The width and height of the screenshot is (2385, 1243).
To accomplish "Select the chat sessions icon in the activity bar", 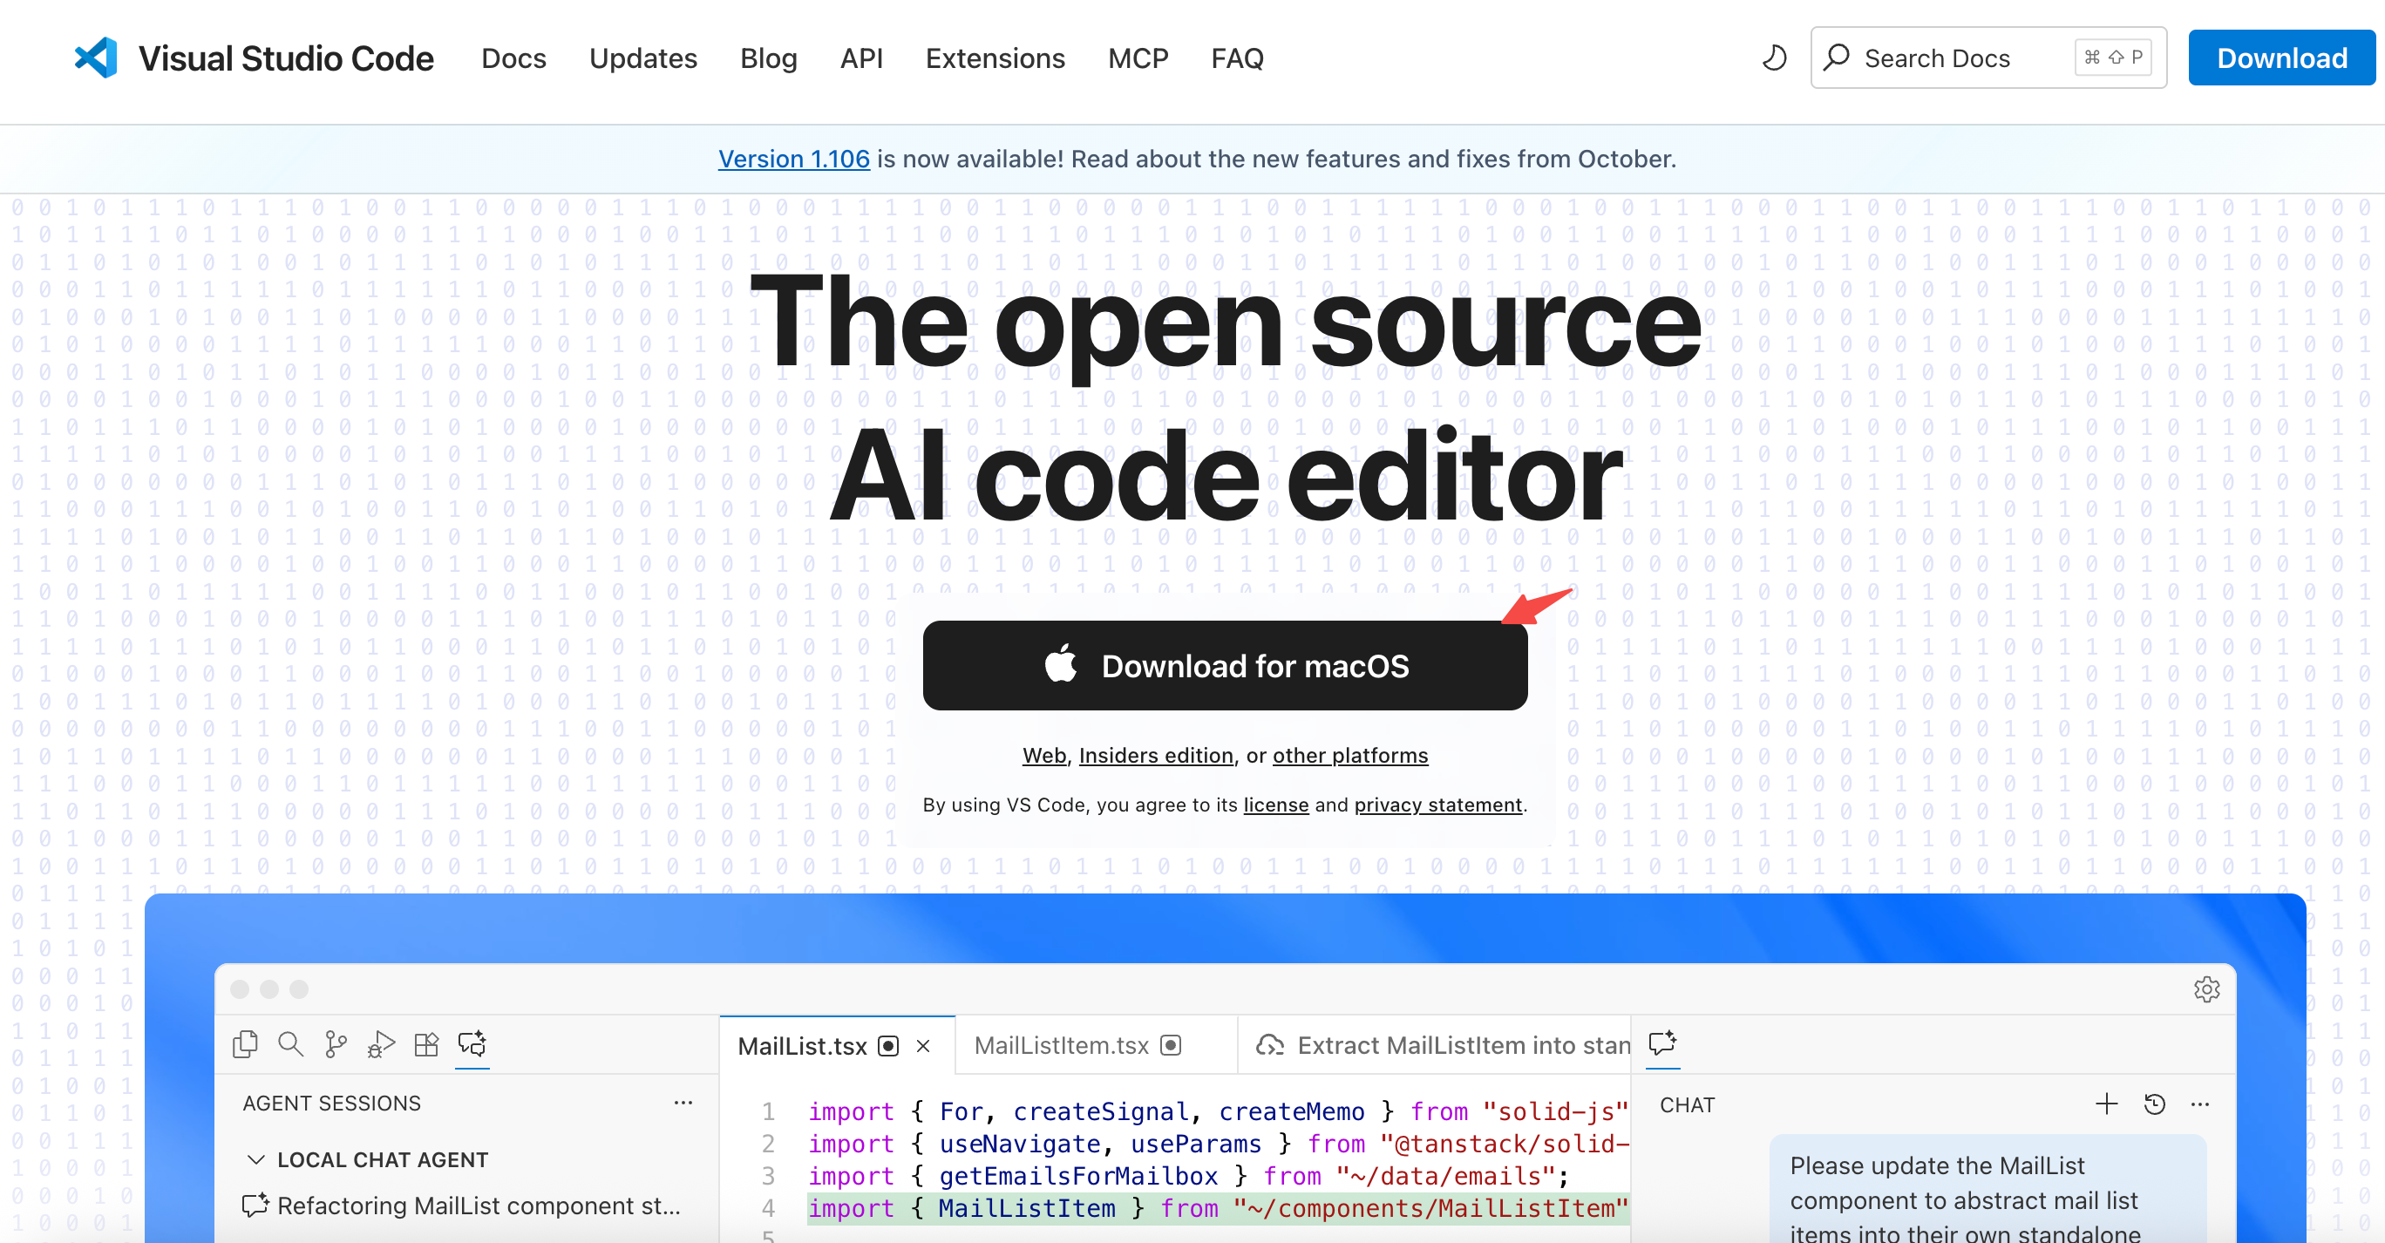I will [x=472, y=1044].
